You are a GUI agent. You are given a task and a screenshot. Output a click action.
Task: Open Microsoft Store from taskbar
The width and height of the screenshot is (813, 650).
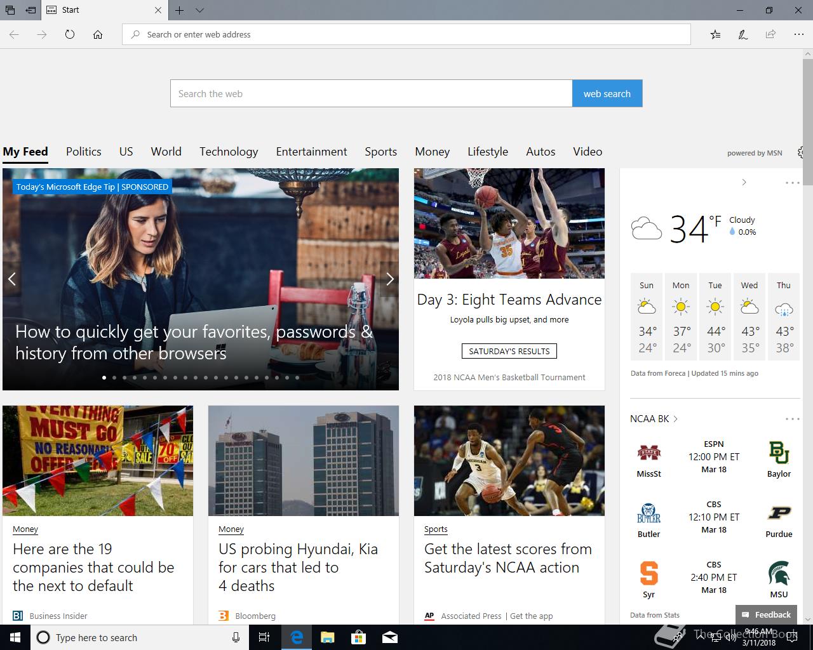[x=359, y=637]
